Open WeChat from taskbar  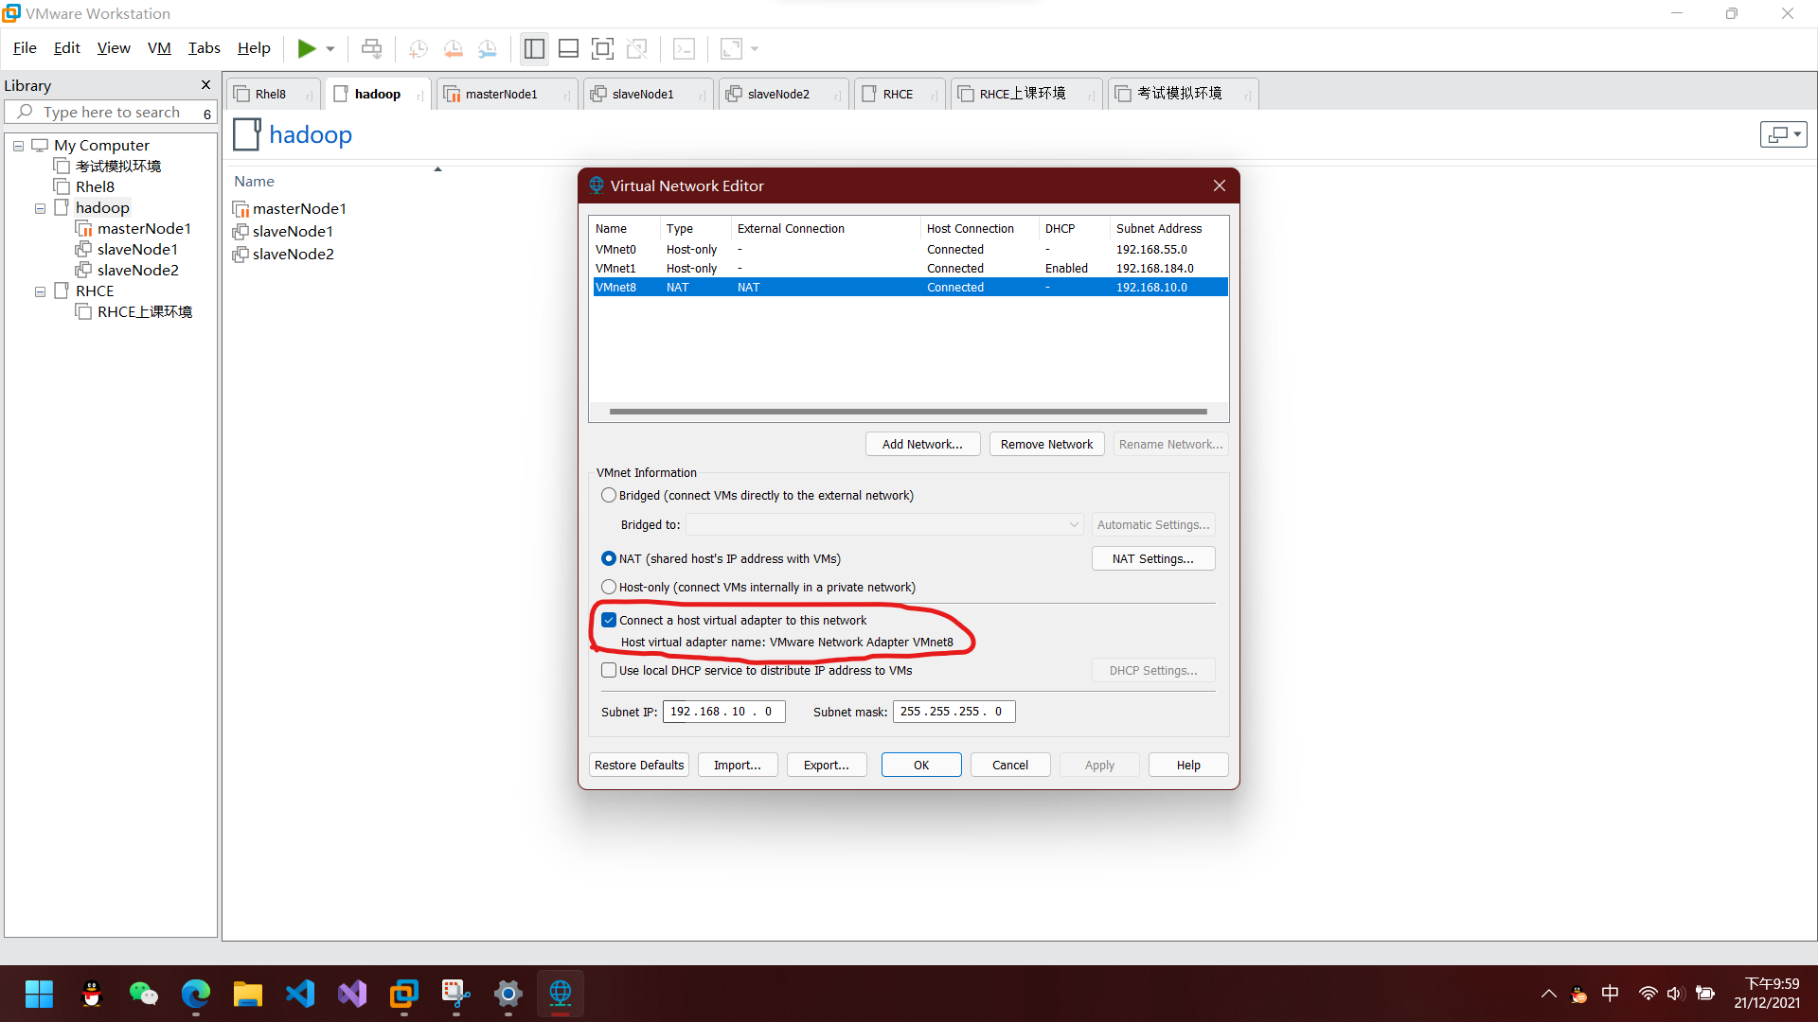(x=144, y=995)
